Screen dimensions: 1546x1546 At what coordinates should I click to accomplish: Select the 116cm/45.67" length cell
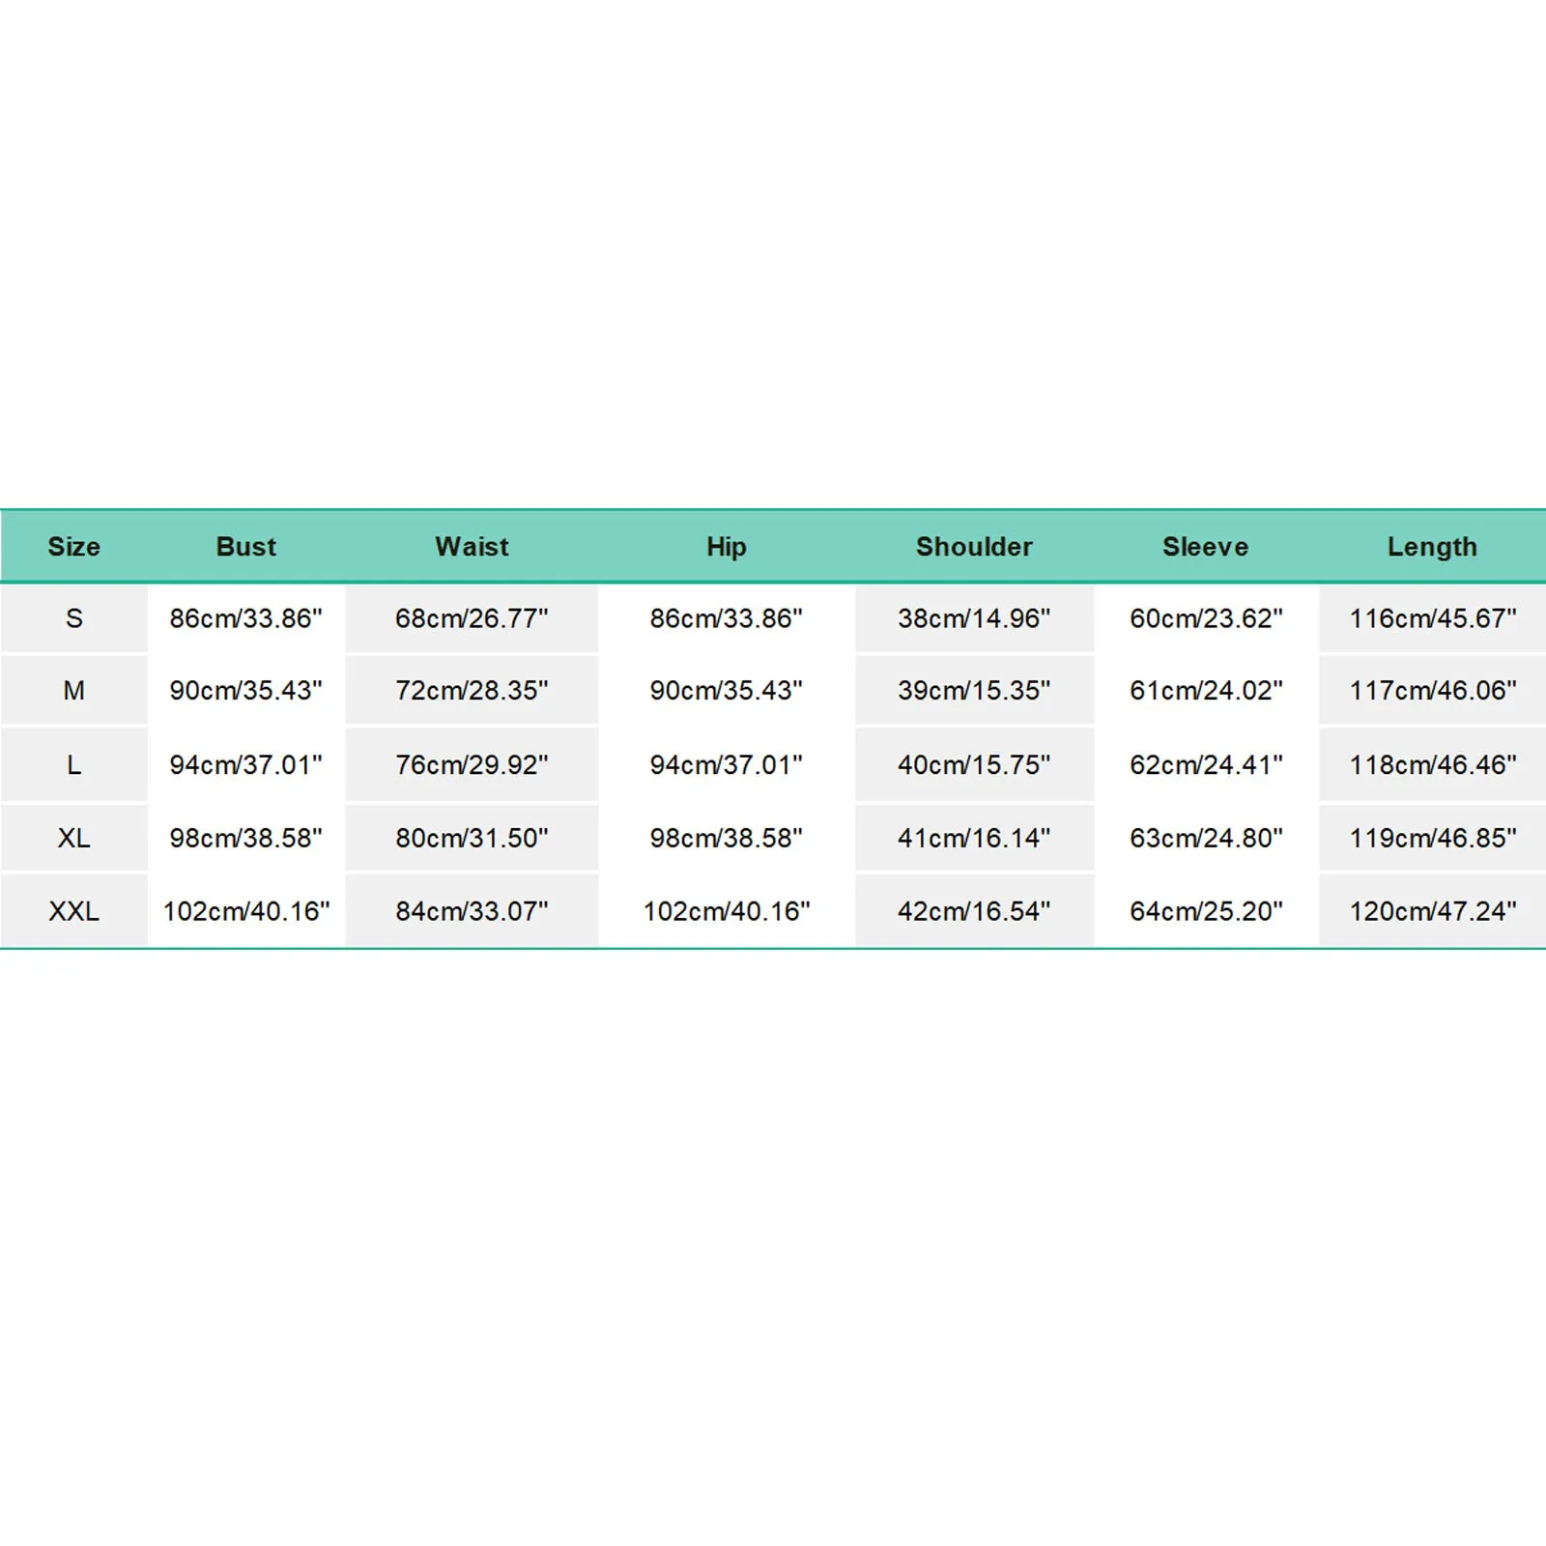[1433, 618]
